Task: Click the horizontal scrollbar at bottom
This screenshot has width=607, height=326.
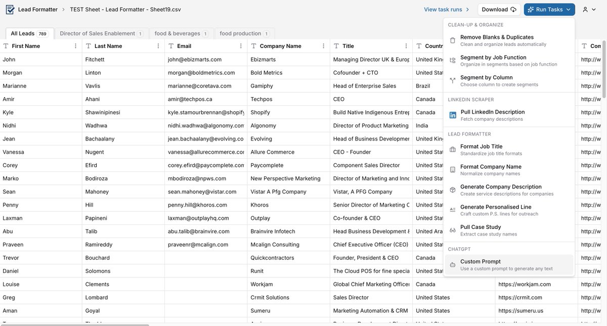Action: pyautogui.click(x=75, y=324)
